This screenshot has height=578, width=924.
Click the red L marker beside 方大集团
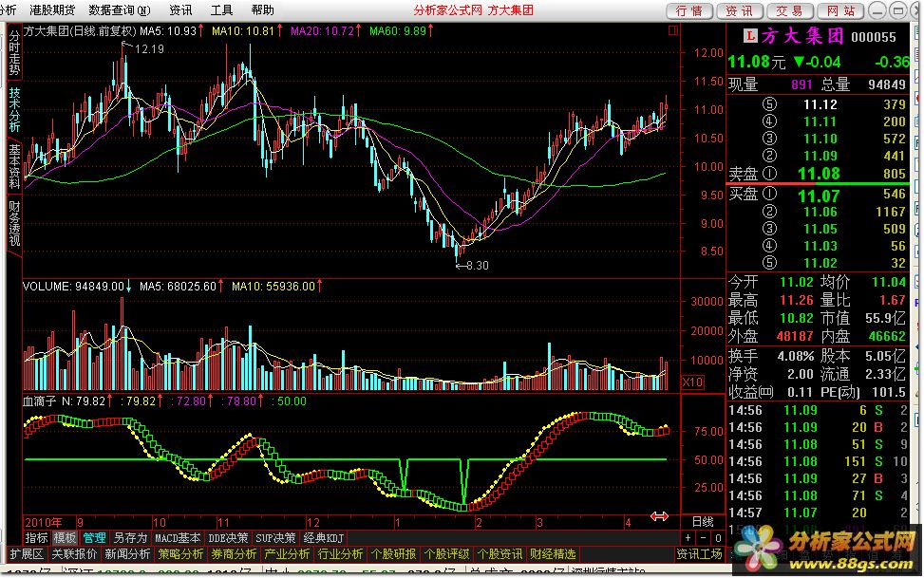[x=749, y=36]
